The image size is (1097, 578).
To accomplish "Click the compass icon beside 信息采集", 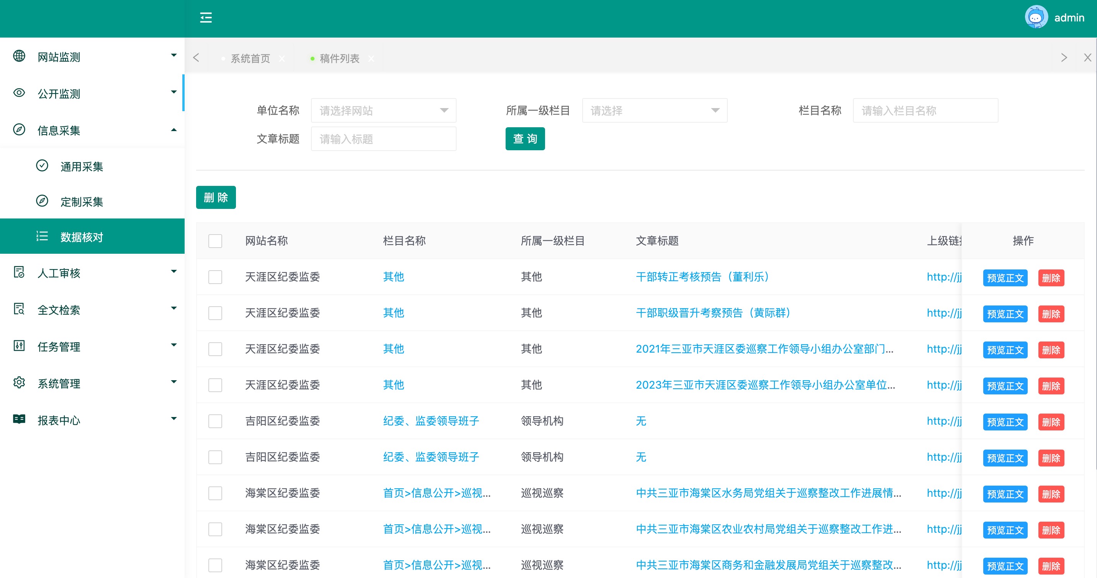I will pyautogui.click(x=19, y=130).
